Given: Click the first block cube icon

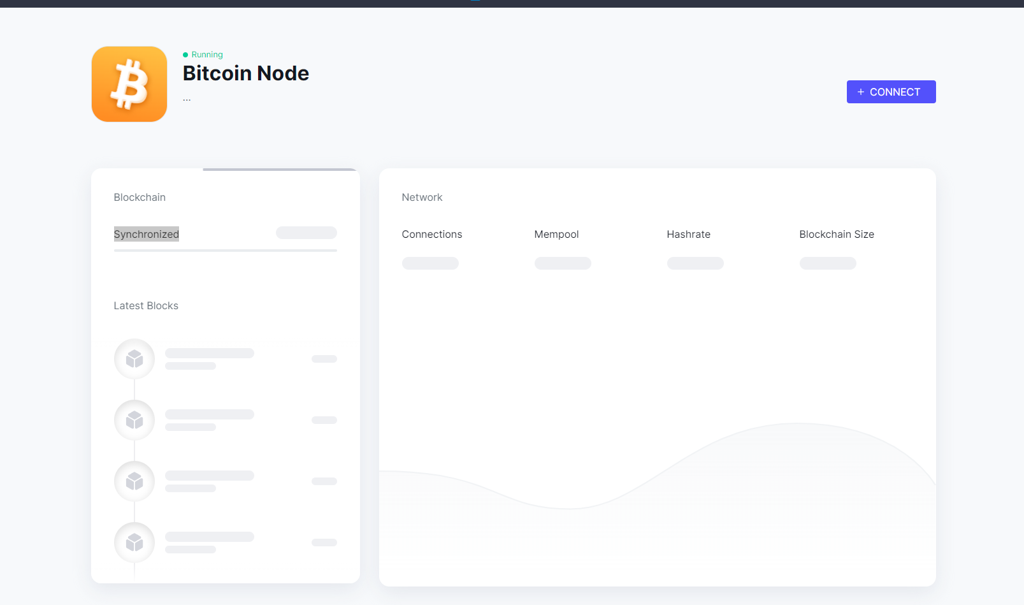Looking at the screenshot, I should pyautogui.click(x=134, y=359).
